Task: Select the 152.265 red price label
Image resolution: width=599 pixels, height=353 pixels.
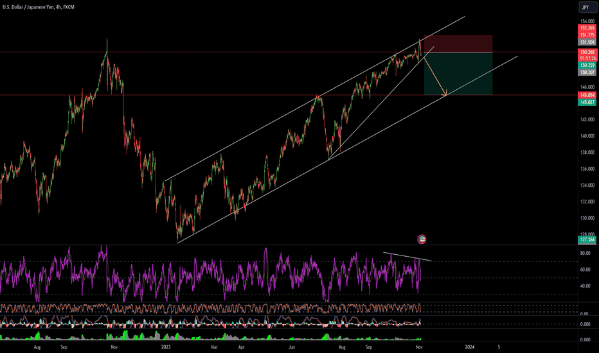Action: pos(587,28)
